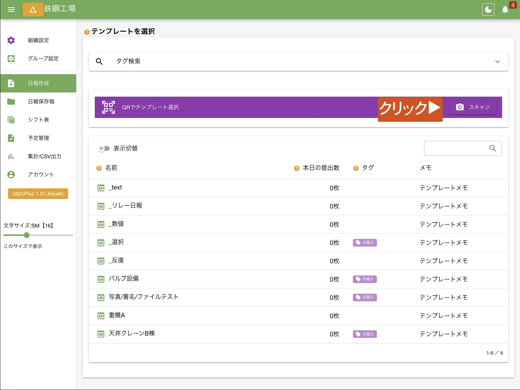The width and height of the screenshot is (520, 390).
Task: Click the シフト表 table icon
Action: click(11, 120)
